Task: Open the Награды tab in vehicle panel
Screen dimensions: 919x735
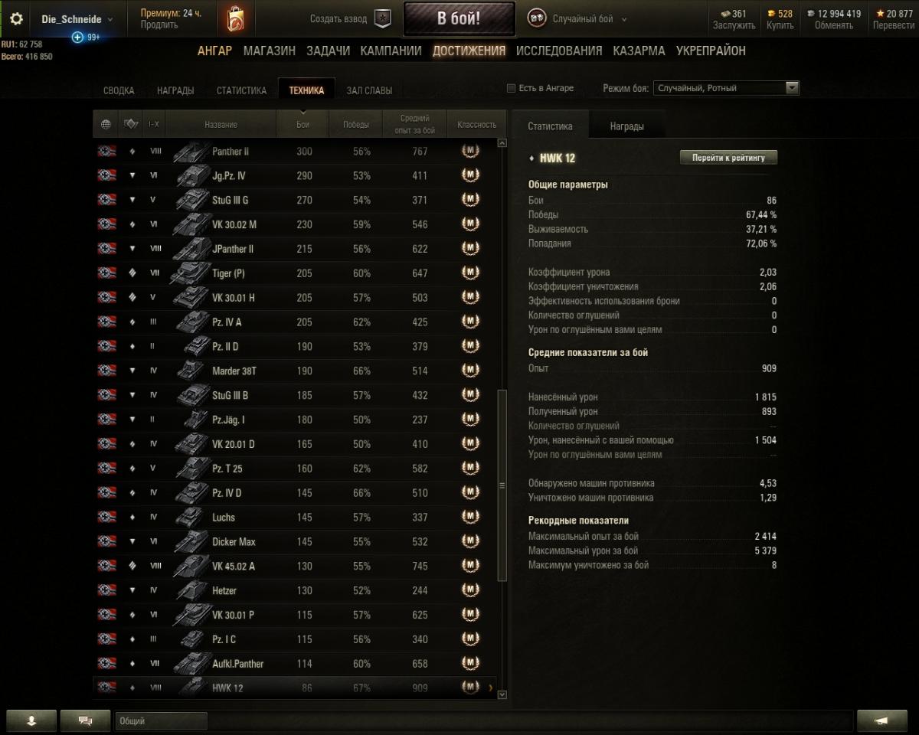Action: click(626, 126)
